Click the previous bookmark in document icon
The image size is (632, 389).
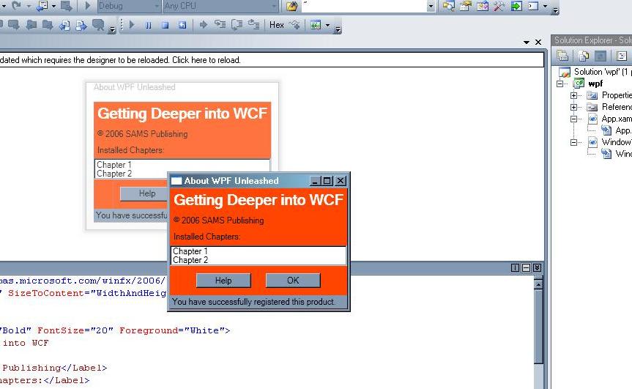64,26
